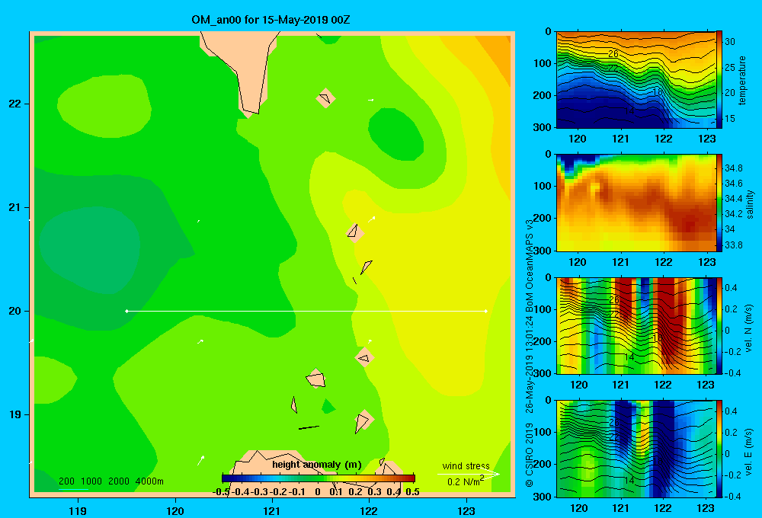Viewport: 762px width, 518px height.
Task: Click the temperature colorbar beside top panel
Action: coord(719,79)
